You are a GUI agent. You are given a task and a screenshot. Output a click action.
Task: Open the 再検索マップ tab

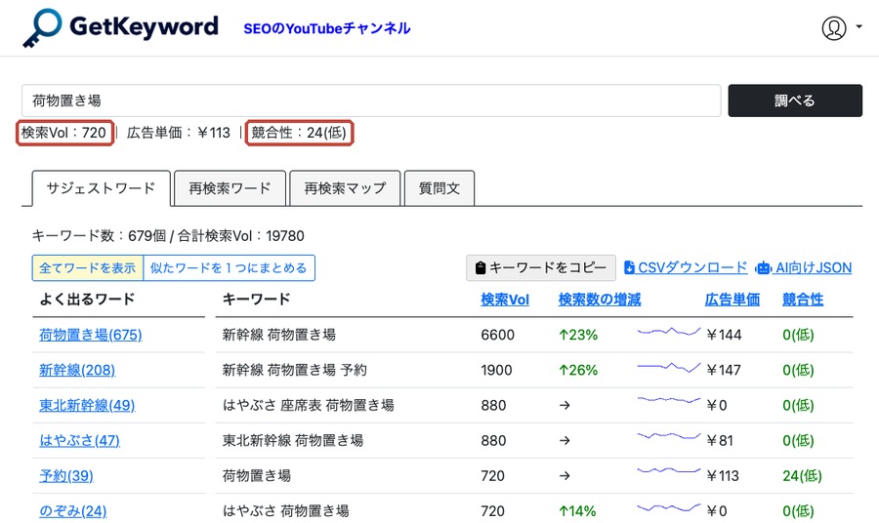[345, 188]
